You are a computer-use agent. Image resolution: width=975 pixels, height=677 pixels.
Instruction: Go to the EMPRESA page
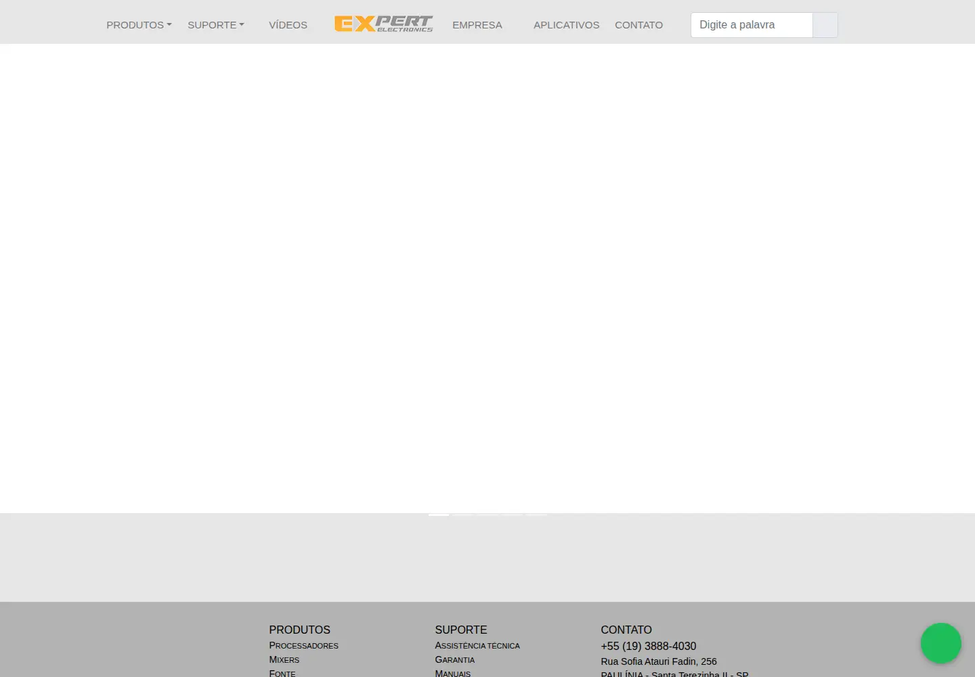pyautogui.click(x=477, y=25)
